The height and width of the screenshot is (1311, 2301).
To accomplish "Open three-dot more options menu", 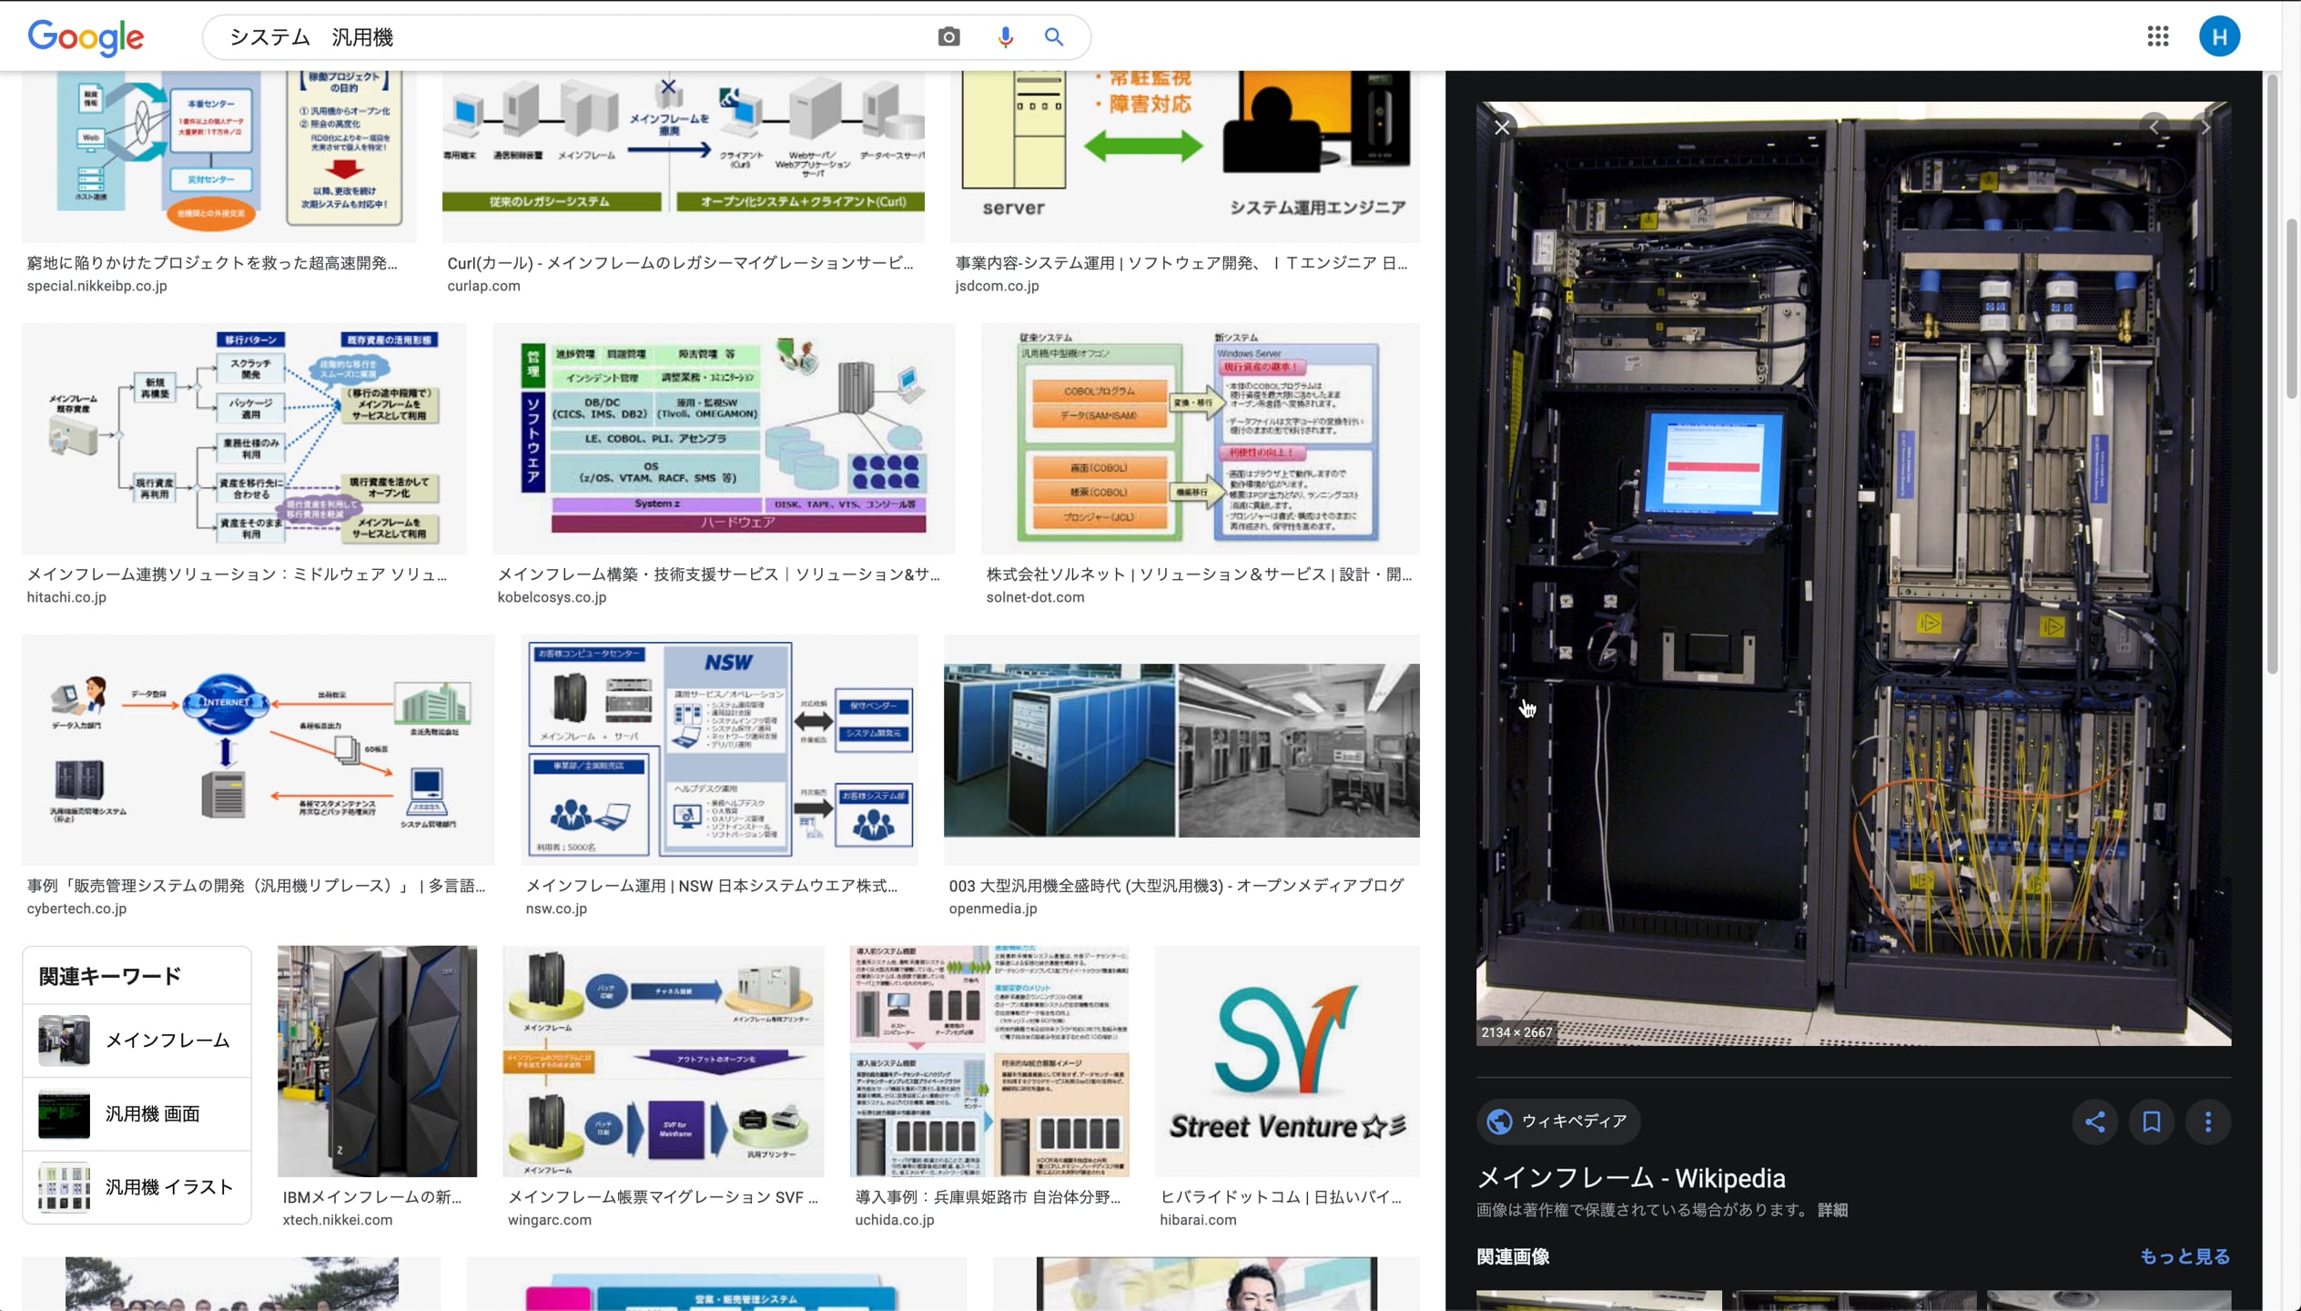I will (x=2208, y=1122).
